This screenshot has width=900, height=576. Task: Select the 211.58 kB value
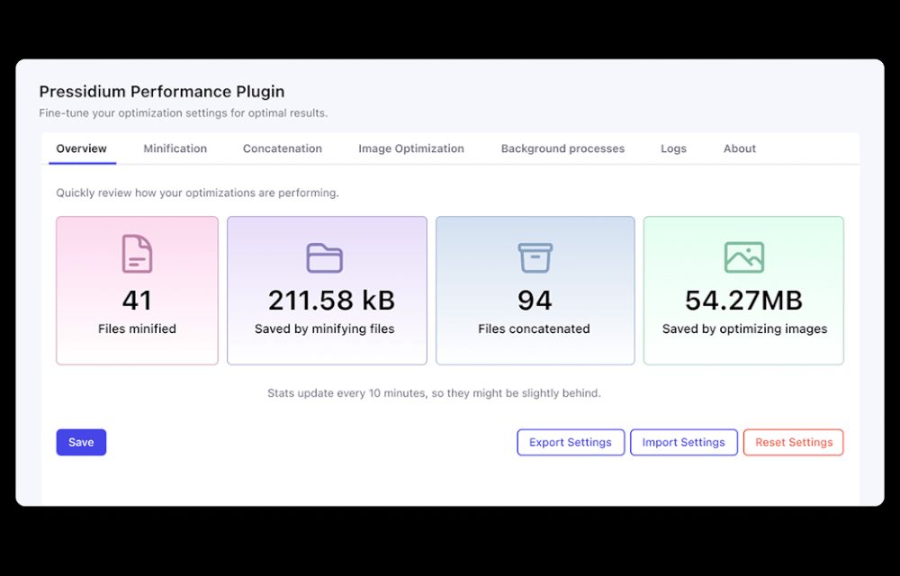[331, 301]
